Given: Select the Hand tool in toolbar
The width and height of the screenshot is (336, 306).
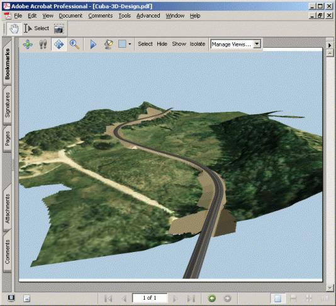Looking at the screenshot, I should [x=14, y=29].
